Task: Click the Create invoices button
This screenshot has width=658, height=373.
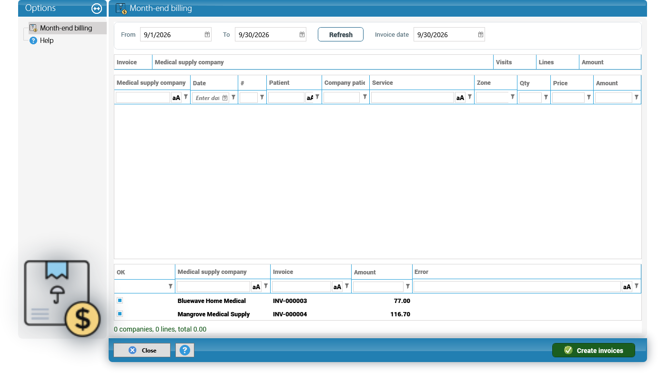Action: (594, 350)
